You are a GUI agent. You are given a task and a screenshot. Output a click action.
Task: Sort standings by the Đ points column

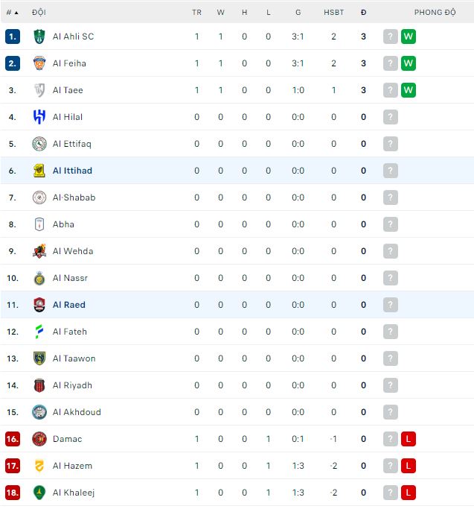pos(363,13)
